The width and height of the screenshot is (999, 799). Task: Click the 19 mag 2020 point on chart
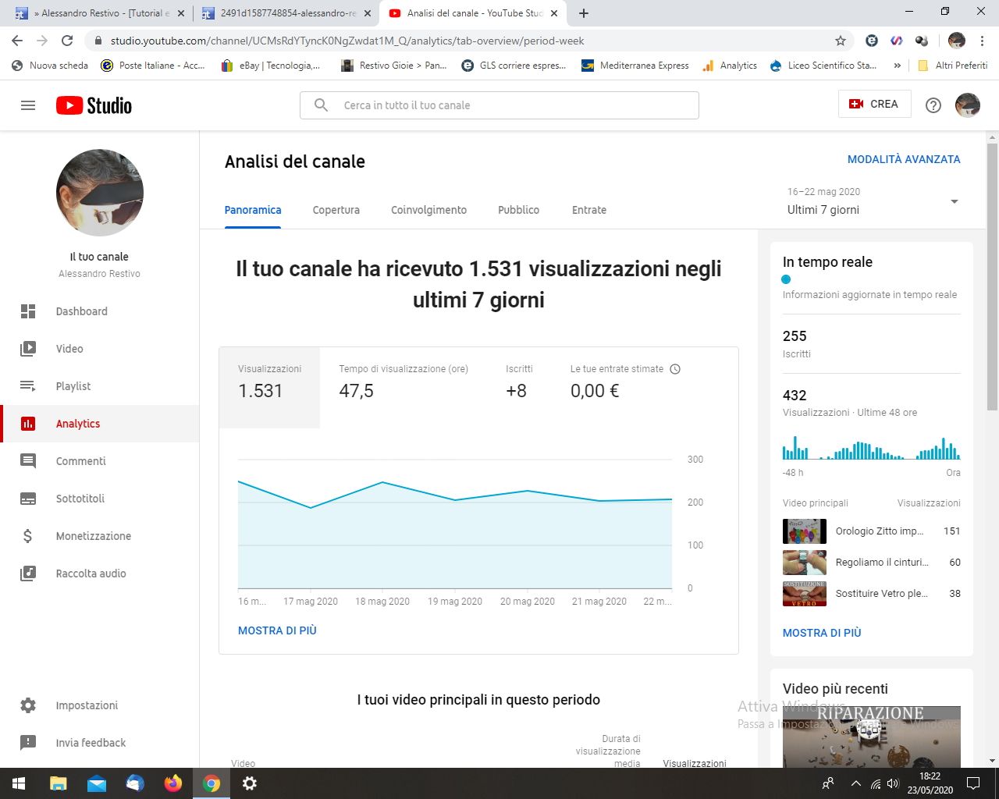pyautogui.click(x=455, y=500)
